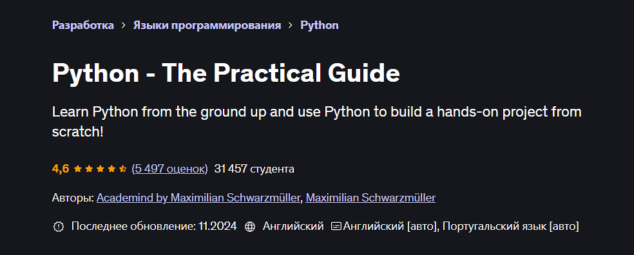The height and width of the screenshot is (255, 634).
Task: Click Португальский язык [авто] subtitle text
Action: point(511,226)
